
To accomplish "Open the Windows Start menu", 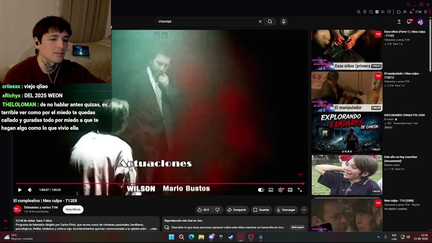I will pyautogui.click(x=171, y=237).
